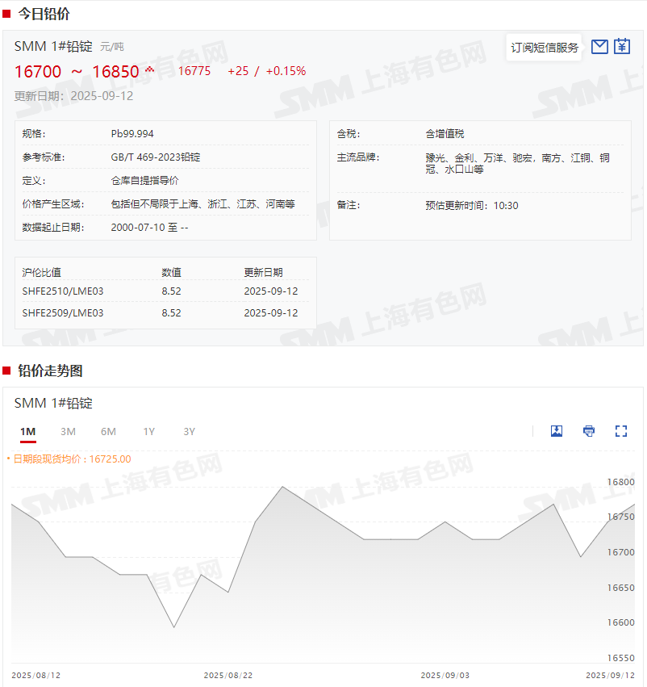This screenshot has width=647, height=687.
Task: Click the small red trend icon beside 16850
Action: (x=150, y=69)
